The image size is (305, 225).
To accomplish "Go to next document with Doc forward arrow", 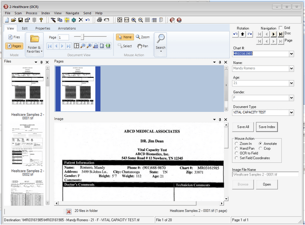I will [x=274, y=34].
